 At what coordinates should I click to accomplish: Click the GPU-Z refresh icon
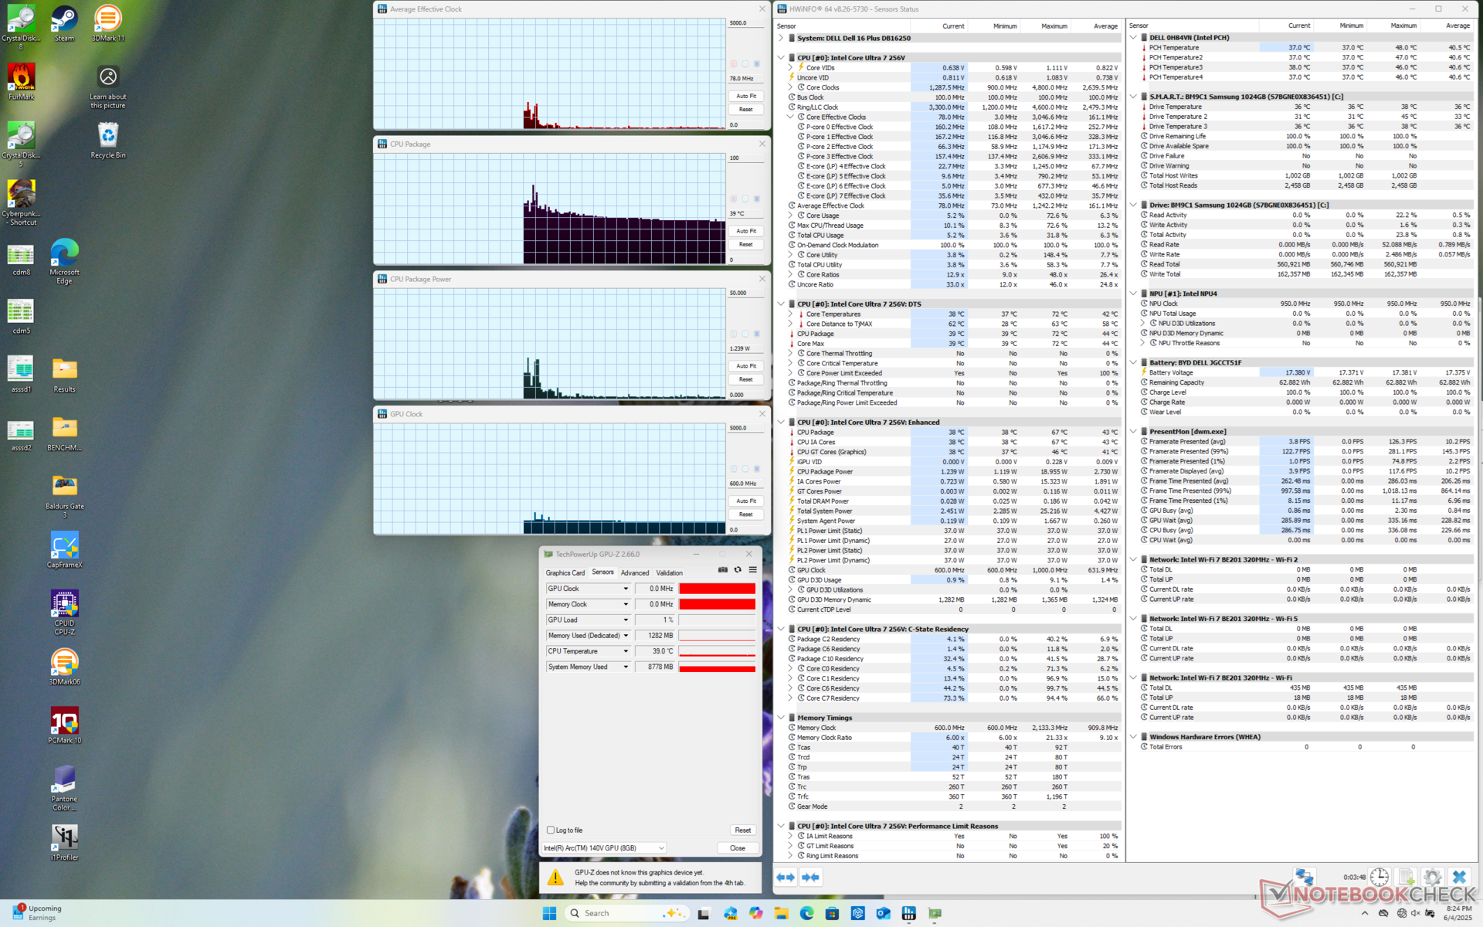[x=738, y=570]
